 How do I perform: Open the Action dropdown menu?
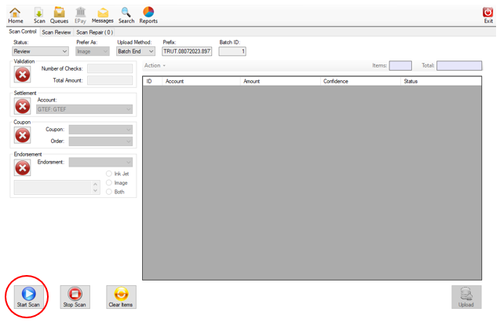tap(155, 65)
